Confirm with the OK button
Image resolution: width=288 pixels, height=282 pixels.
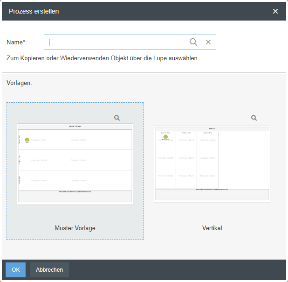point(16,269)
